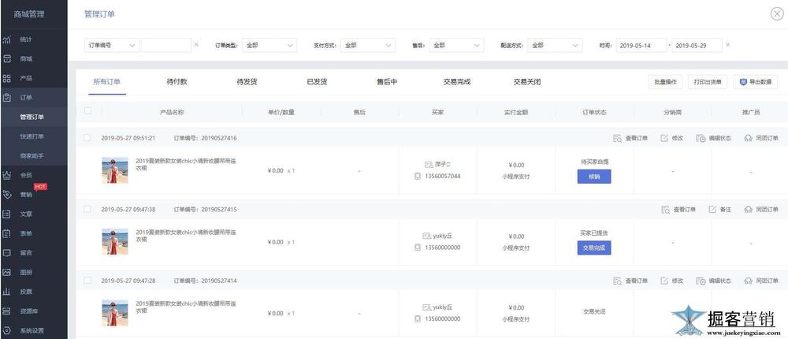The height and width of the screenshot is (339, 788).
Task: Open the 资源库 resource library icon
Action: pyautogui.click(x=6, y=311)
